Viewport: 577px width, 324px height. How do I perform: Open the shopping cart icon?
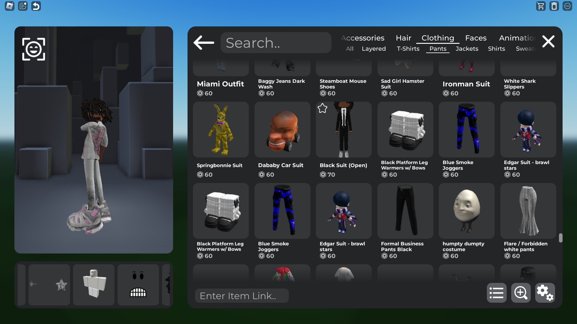click(541, 6)
